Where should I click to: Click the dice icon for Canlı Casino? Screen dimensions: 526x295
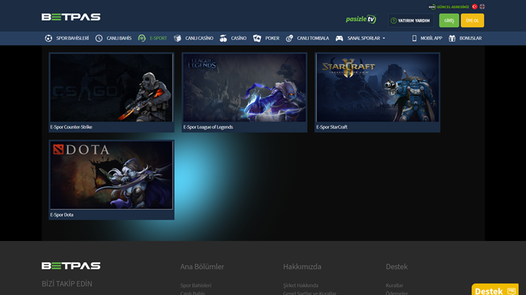pyautogui.click(x=178, y=38)
